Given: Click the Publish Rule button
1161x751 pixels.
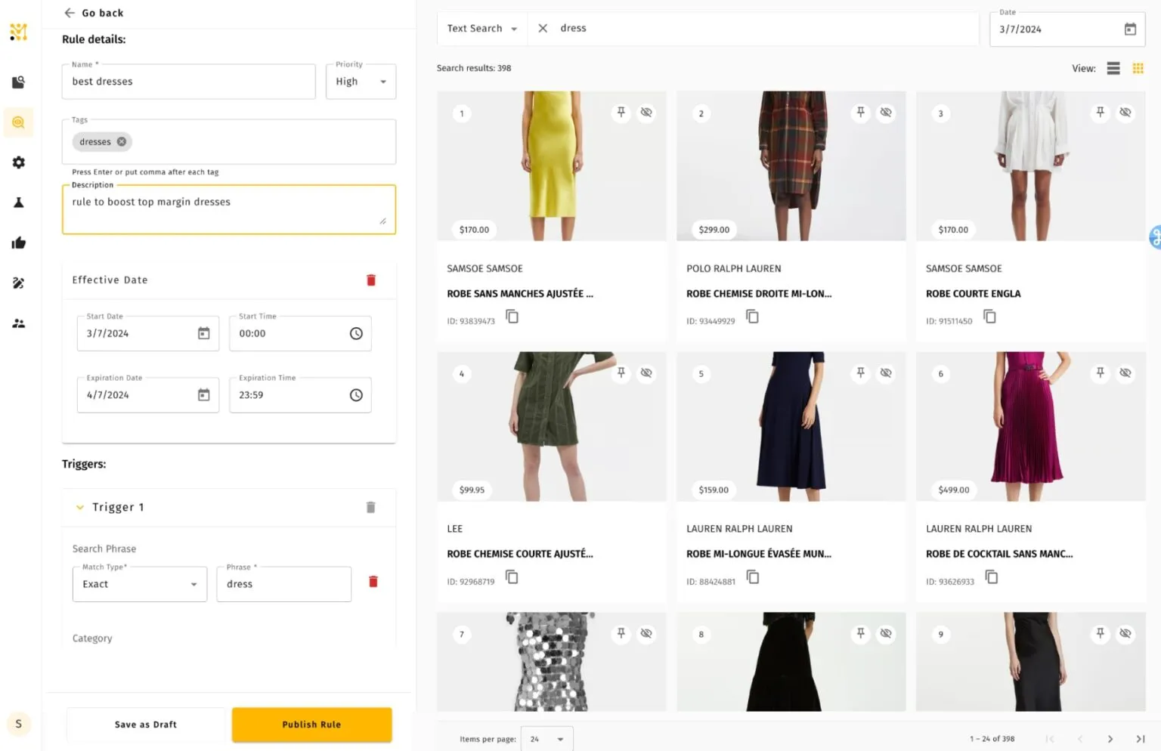Looking at the screenshot, I should (x=311, y=724).
